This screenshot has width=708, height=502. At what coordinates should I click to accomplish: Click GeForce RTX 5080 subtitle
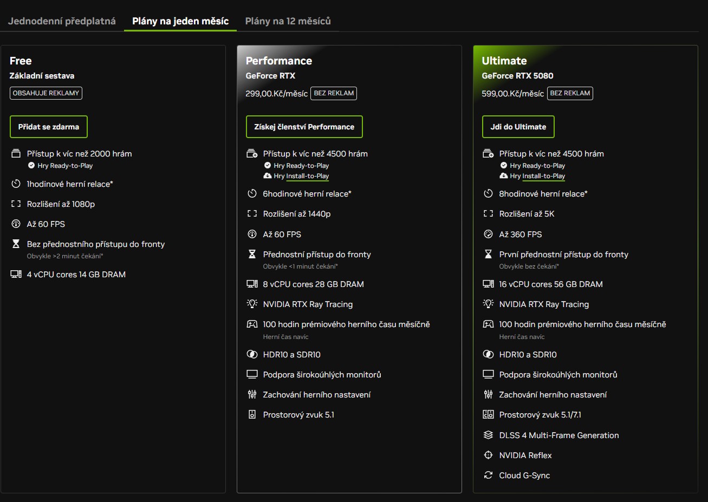517,76
